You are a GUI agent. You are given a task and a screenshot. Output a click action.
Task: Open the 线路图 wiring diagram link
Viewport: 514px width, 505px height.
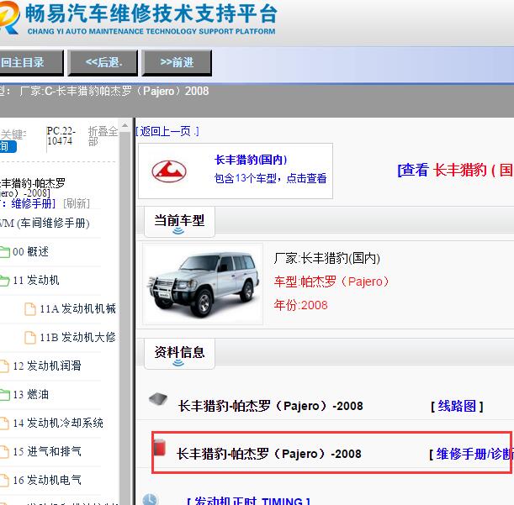click(x=457, y=406)
